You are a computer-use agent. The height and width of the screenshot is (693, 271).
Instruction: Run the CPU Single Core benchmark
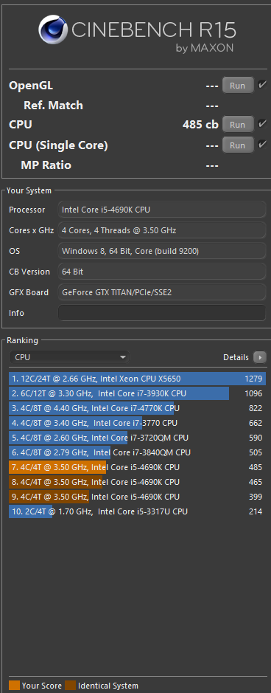click(238, 145)
